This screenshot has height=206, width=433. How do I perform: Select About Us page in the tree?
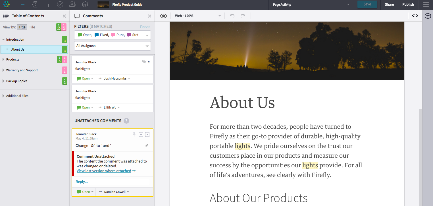pyautogui.click(x=18, y=49)
